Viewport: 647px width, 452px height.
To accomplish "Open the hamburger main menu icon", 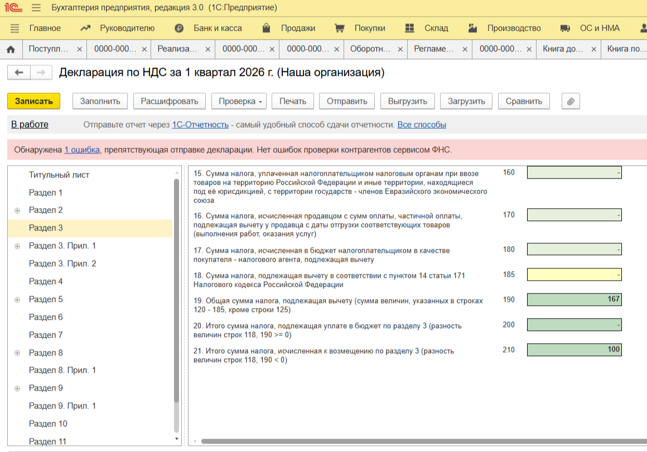I will tap(36, 8).
